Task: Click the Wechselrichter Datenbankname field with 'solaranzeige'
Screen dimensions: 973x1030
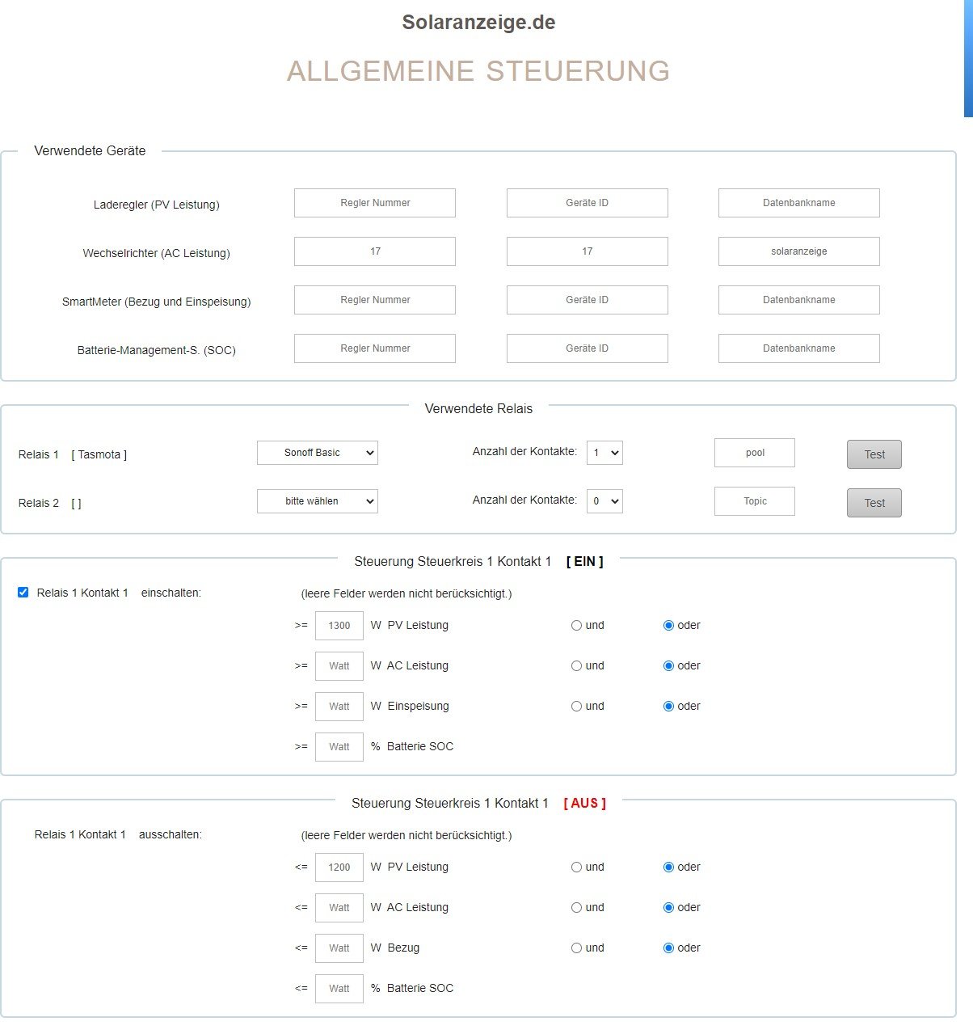Action: [x=798, y=251]
